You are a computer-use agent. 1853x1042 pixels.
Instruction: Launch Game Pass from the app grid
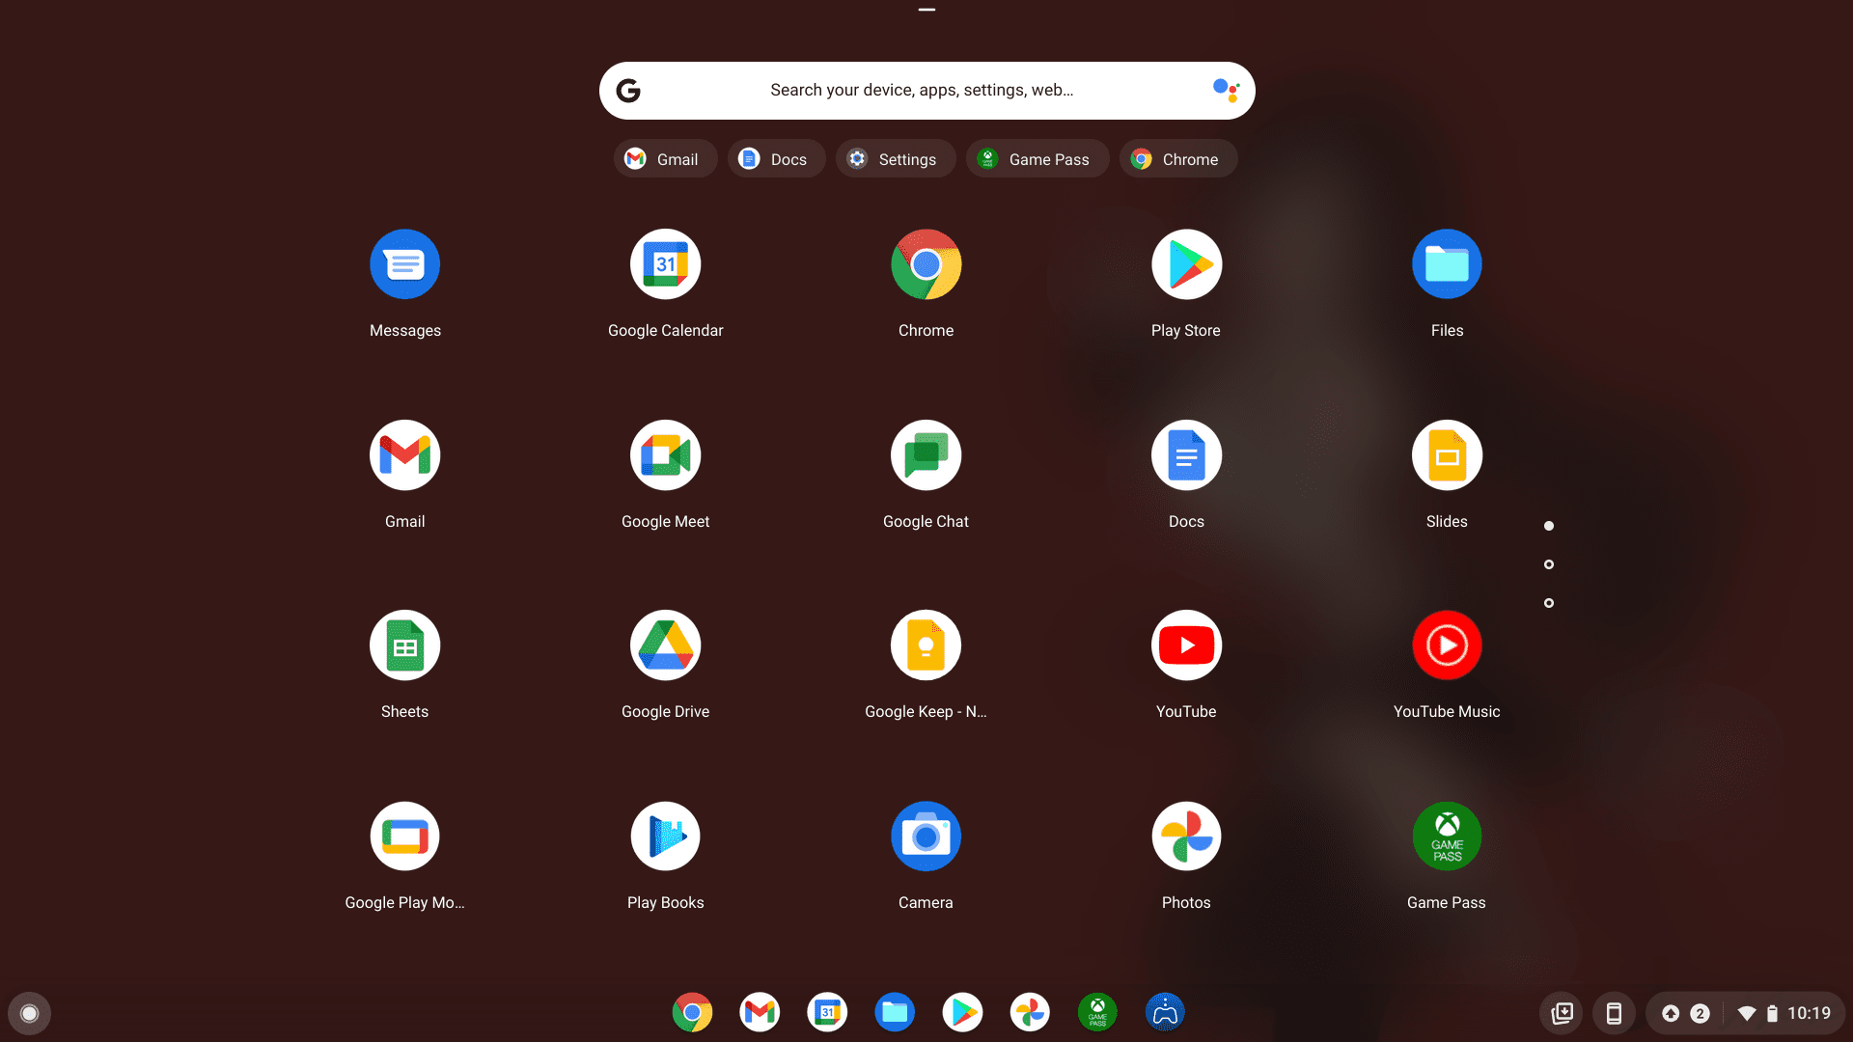(x=1447, y=836)
